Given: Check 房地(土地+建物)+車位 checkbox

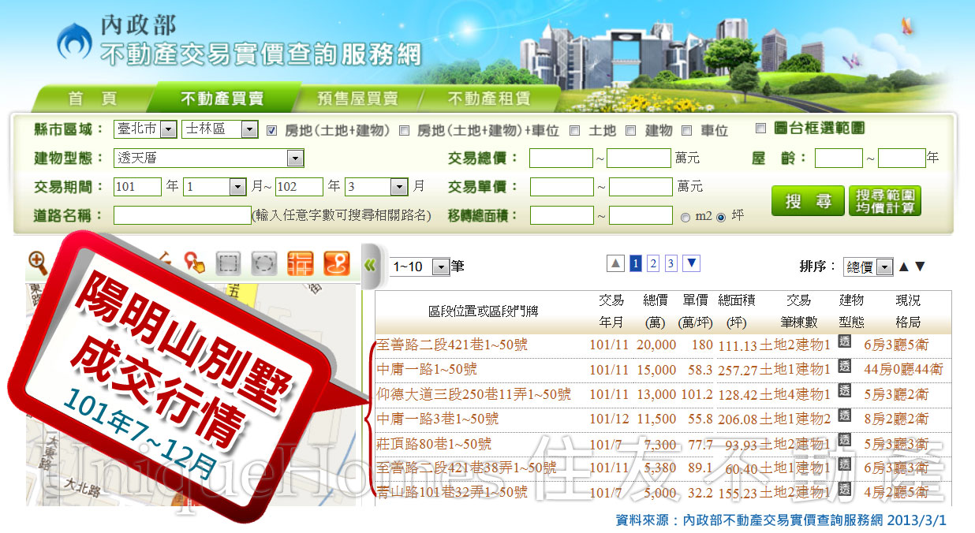Looking at the screenshot, I should pos(405,130).
